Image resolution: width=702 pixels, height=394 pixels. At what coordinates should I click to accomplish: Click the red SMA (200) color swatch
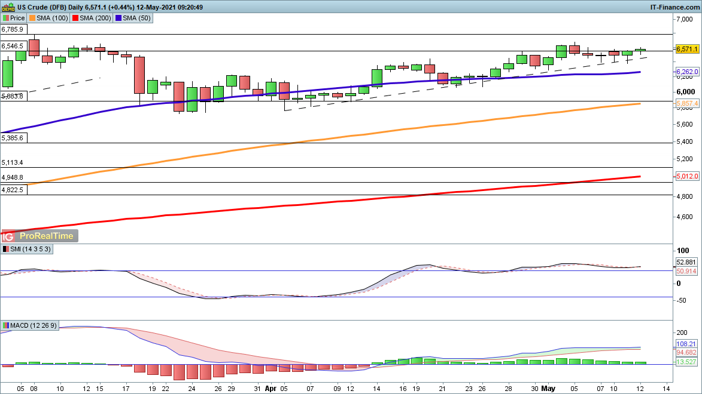(x=75, y=19)
